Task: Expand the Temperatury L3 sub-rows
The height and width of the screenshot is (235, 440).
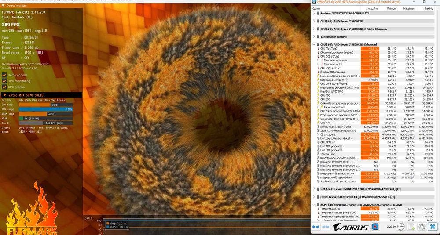Action: pyautogui.click(x=318, y=64)
